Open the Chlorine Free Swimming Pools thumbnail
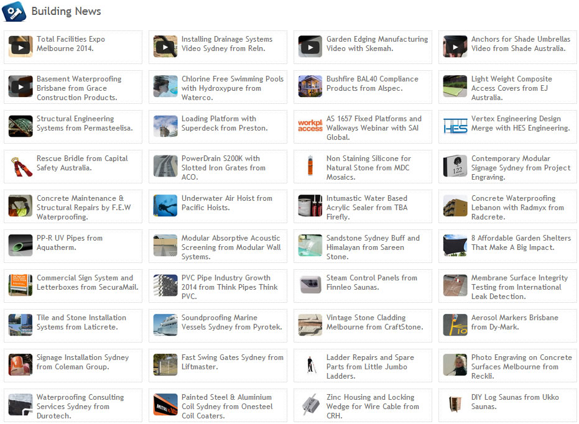The image size is (579, 424). tap(165, 86)
